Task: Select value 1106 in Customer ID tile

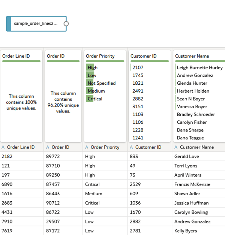Action: [x=138, y=122]
